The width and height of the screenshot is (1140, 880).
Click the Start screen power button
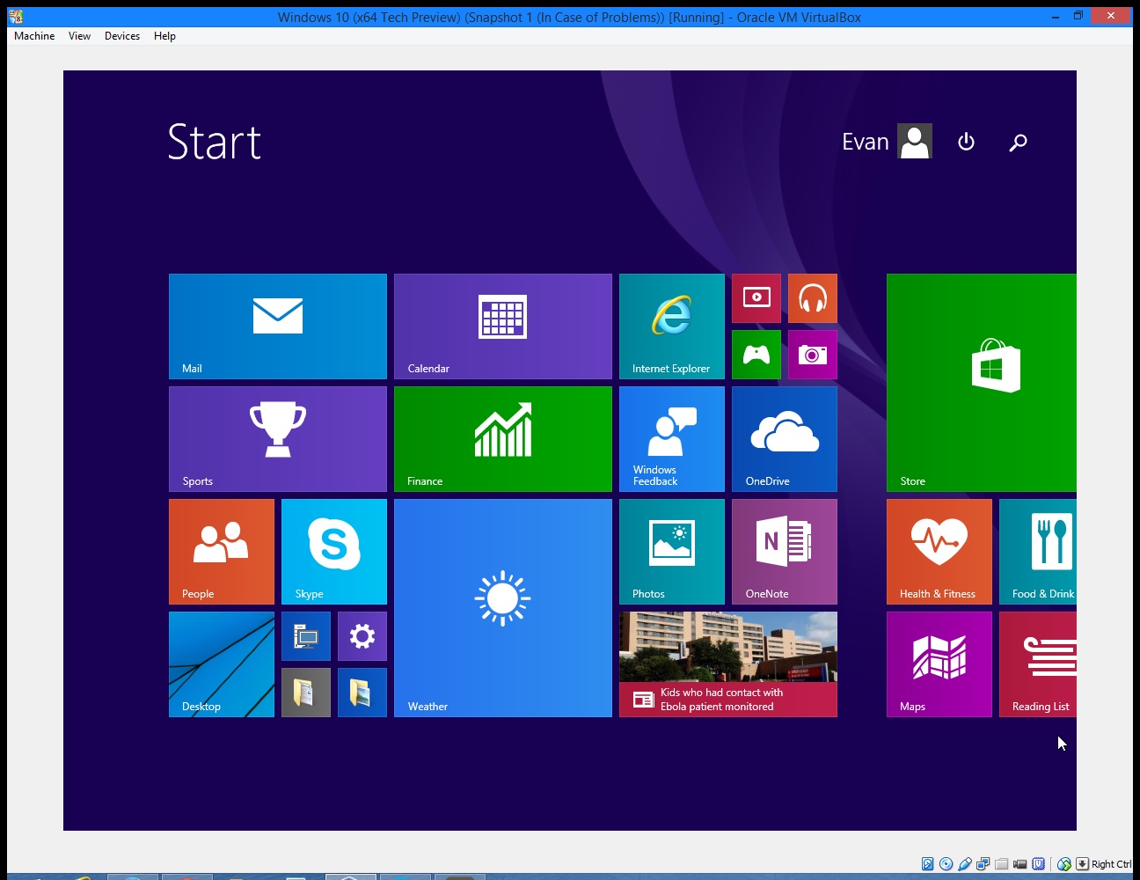(x=966, y=142)
